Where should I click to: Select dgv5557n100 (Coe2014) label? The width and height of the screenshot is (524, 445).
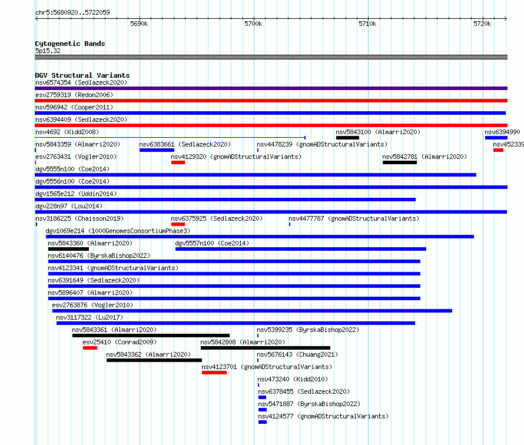pyautogui.click(x=212, y=243)
